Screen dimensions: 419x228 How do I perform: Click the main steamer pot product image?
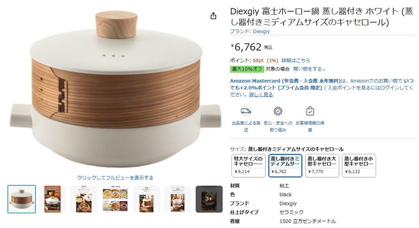[115, 91]
